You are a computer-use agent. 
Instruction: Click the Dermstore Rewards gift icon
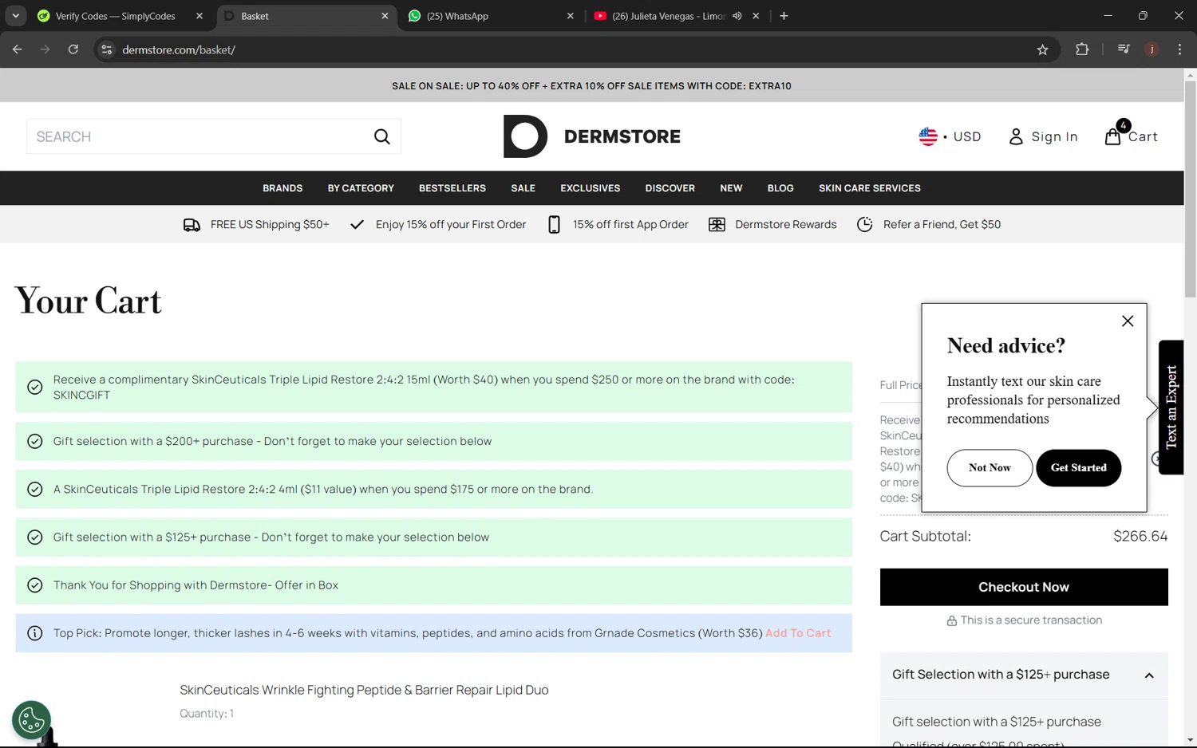click(717, 225)
